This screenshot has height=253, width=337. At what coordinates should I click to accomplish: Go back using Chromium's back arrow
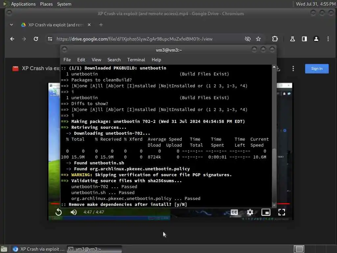tap(12, 39)
